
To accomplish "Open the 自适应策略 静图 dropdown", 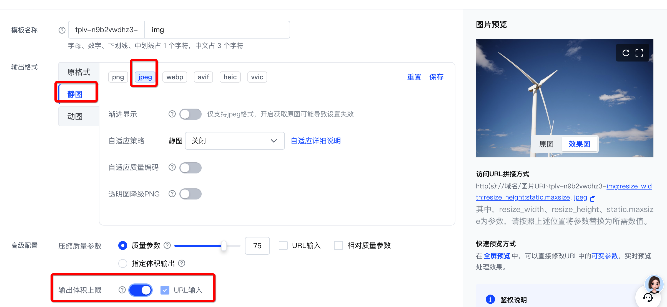I will 235,141.
